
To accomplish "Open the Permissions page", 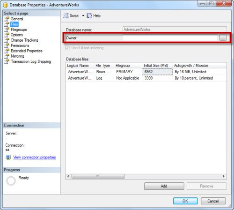I will click(20, 45).
